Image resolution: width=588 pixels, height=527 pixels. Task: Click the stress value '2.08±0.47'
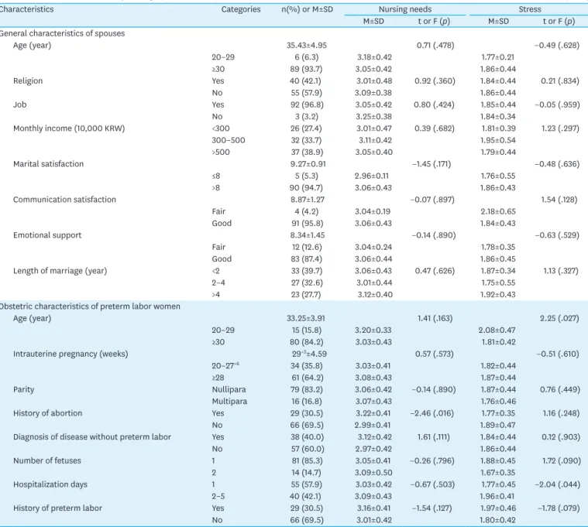(497, 330)
